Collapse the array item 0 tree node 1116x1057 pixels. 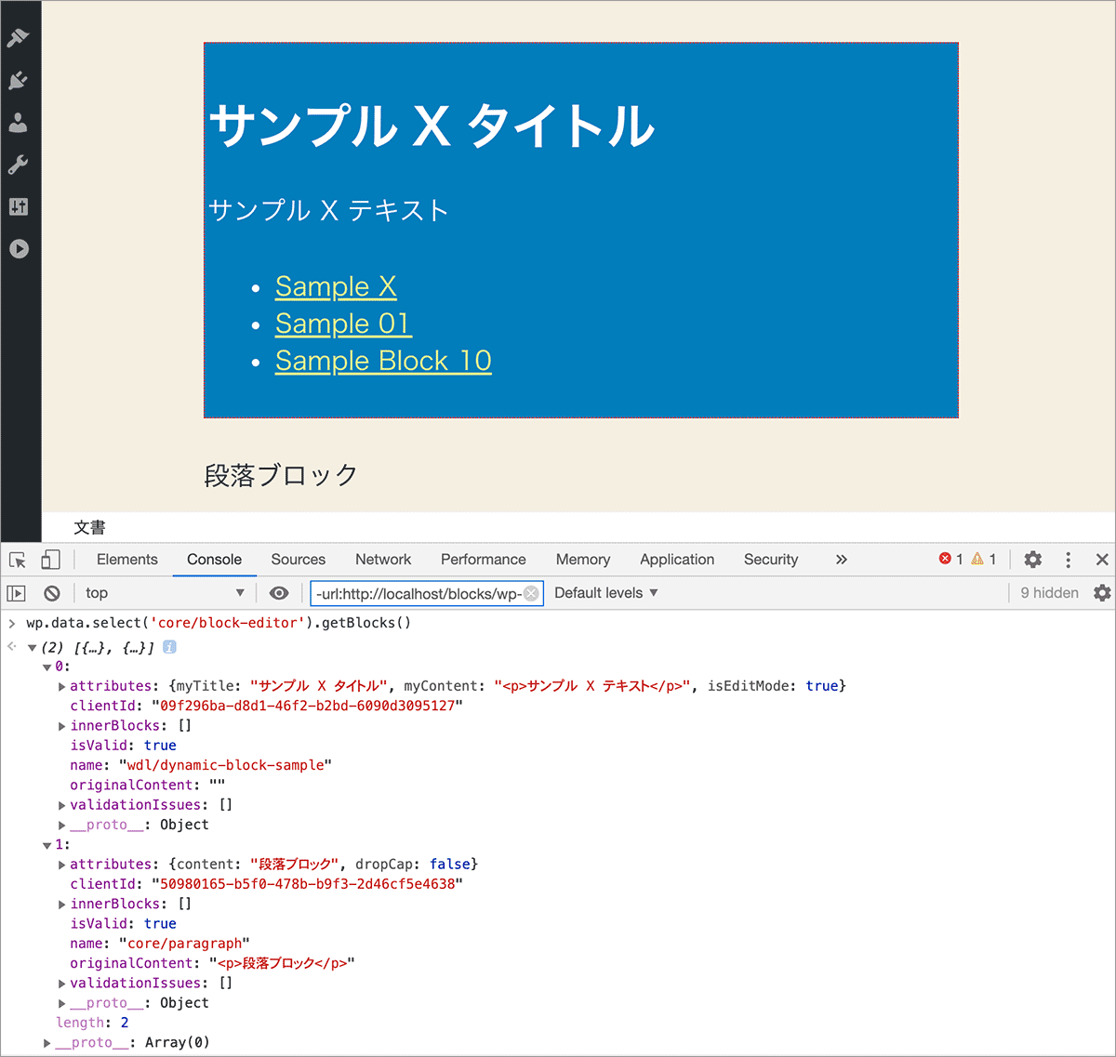[x=46, y=667]
